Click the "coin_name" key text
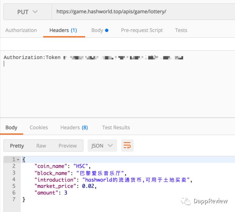Image resolution: width=235 pixels, height=212 pixels. (51, 166)
